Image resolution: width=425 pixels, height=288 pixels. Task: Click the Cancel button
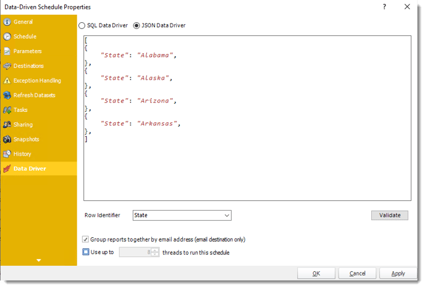click(x=357, y=273)
